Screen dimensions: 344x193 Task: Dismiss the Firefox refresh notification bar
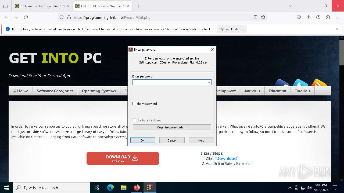pyautogui.click(x=337, y=29)
